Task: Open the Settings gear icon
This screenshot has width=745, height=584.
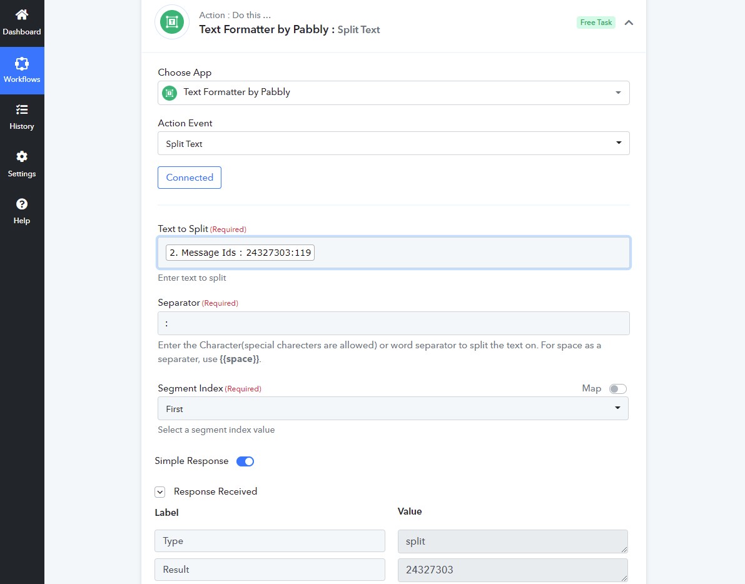Action: point(22,157)
